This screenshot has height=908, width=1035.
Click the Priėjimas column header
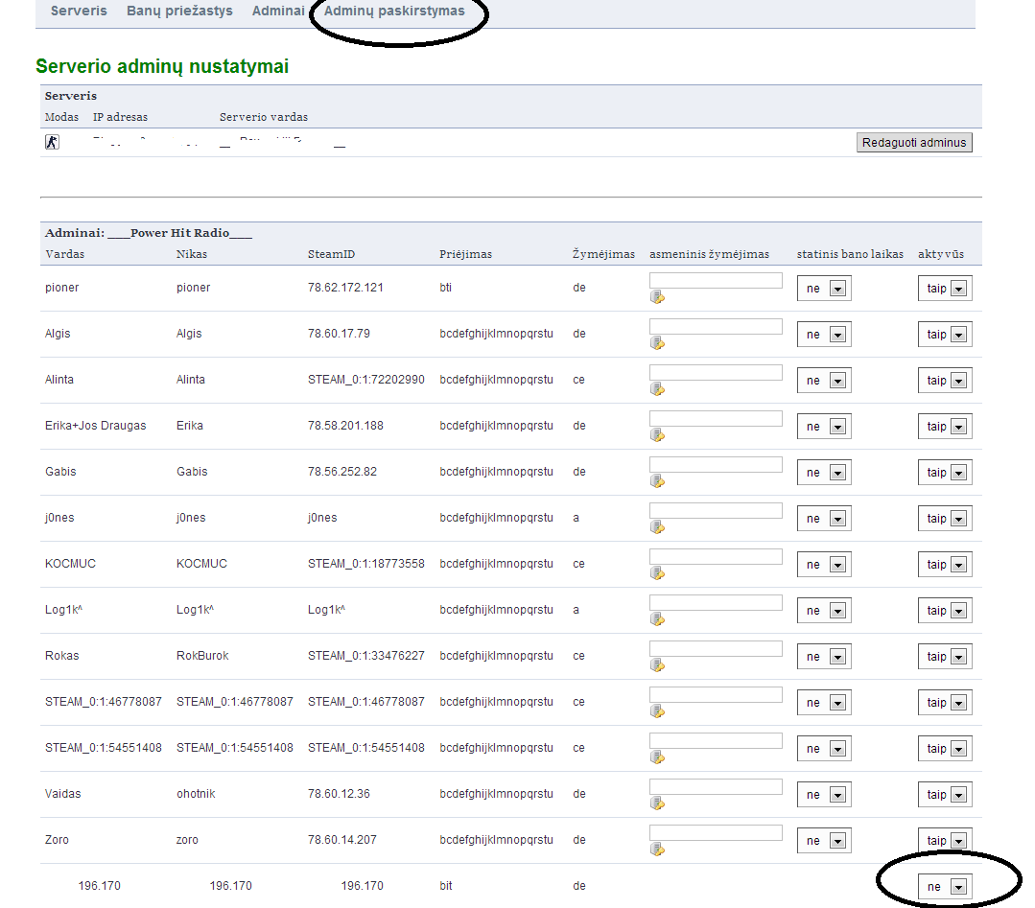[465, 254]
